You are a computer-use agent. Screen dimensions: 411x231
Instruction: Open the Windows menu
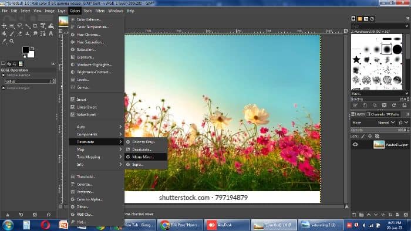[116, 11]
